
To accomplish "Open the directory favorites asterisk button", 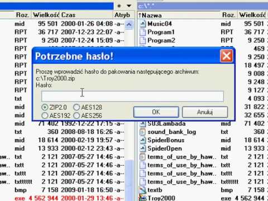I will [119, 6].
